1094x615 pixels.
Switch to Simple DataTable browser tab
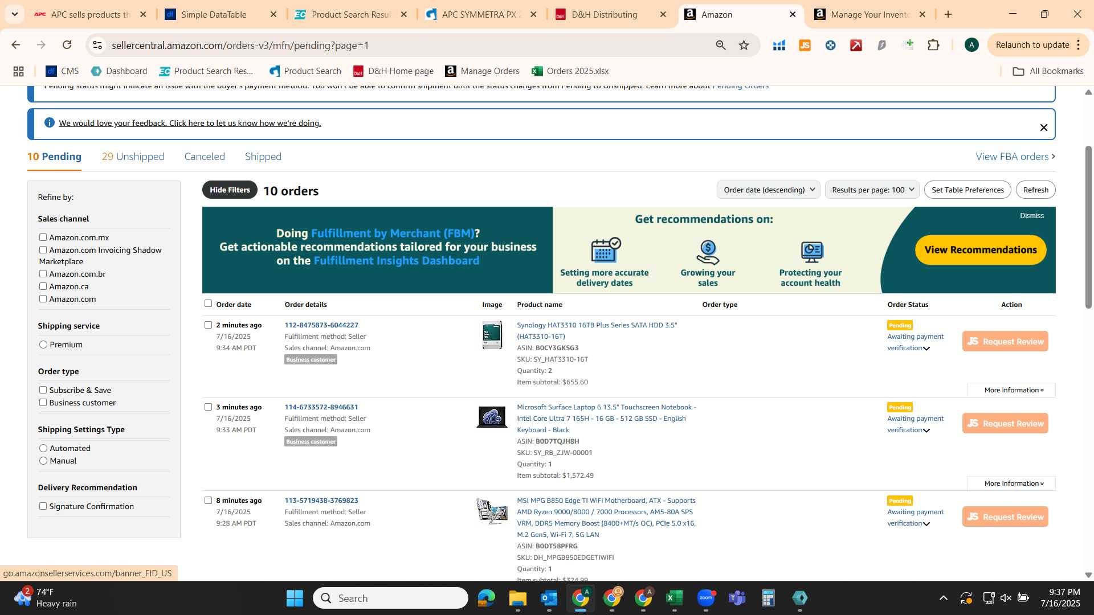pos(221,14)
